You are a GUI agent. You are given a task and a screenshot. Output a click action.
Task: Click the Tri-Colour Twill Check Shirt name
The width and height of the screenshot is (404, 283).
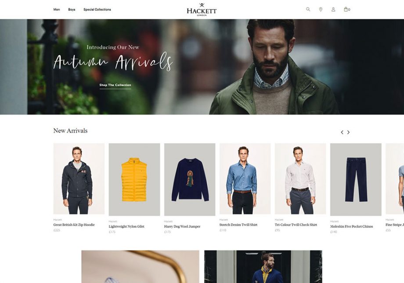[296, 224]
